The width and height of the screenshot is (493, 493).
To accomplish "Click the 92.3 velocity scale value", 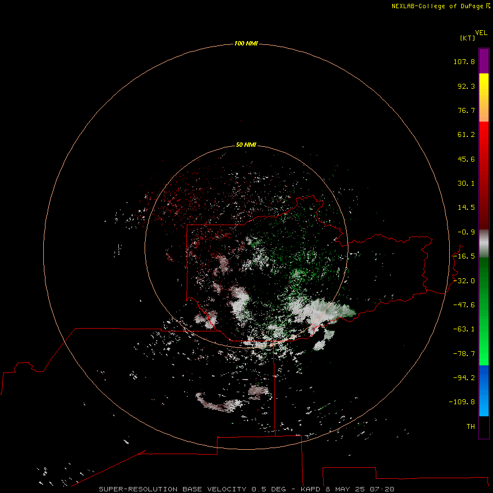I will click(466, 86).
